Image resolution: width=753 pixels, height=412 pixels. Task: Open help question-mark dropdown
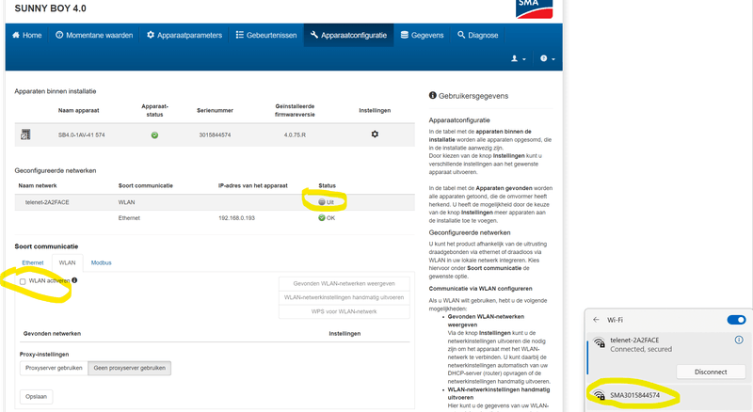[547, 58]
